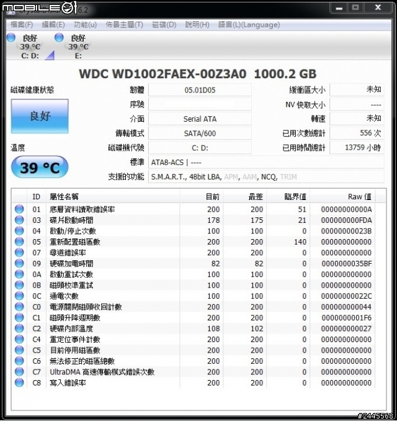Click the Raw 值 column header

click(343, 197)
